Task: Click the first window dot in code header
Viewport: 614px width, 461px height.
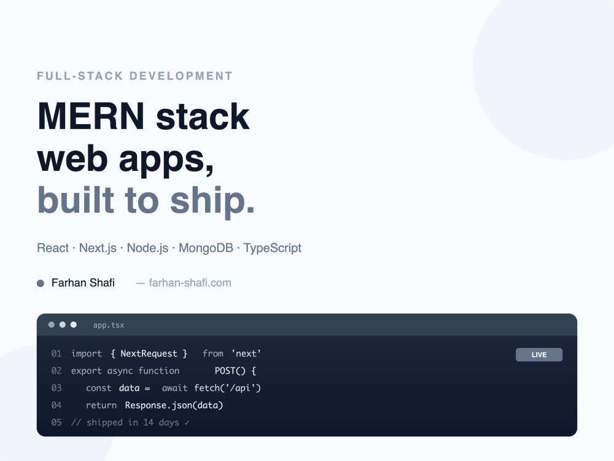Action: pos(52,325)
